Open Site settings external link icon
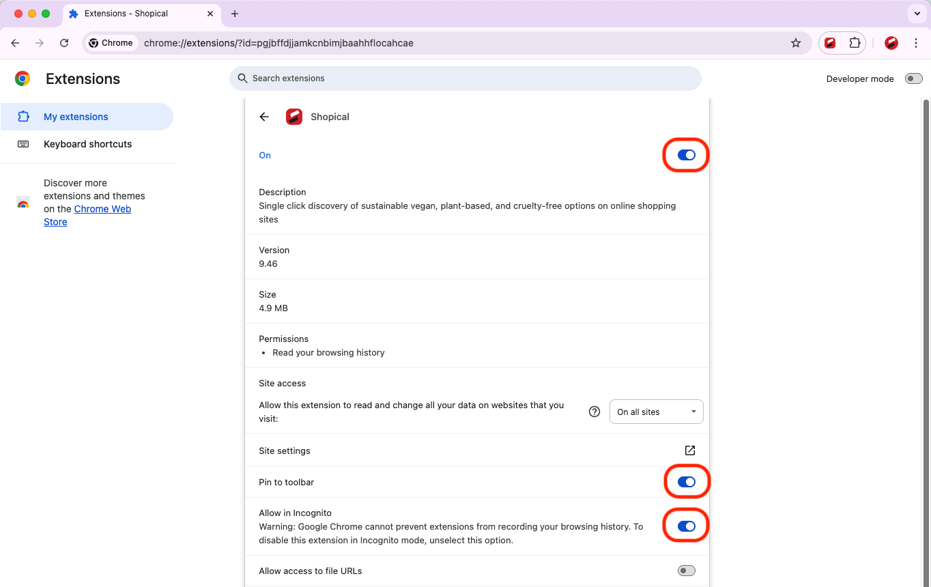The image size is (931, 587). point(690,450)
